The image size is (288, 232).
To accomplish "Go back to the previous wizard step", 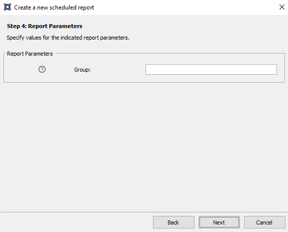I will click(x=173, y=222).
